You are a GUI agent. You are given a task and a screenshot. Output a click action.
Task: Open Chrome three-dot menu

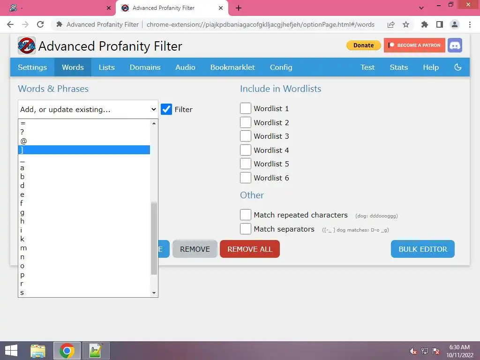[x=470, y=24]
